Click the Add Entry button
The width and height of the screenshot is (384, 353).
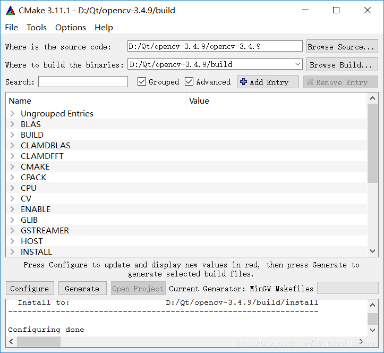(x=268, y=82)
